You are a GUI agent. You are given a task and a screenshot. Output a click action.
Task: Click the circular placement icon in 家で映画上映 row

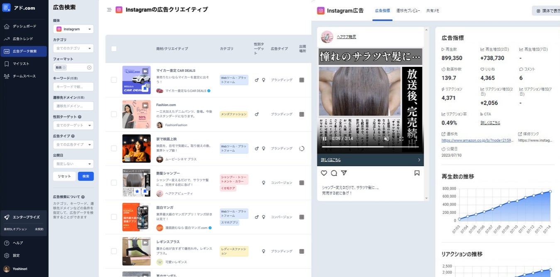coord(302,148)
